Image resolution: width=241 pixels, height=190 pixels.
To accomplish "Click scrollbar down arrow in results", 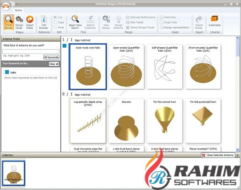I will tap(238, 150).
